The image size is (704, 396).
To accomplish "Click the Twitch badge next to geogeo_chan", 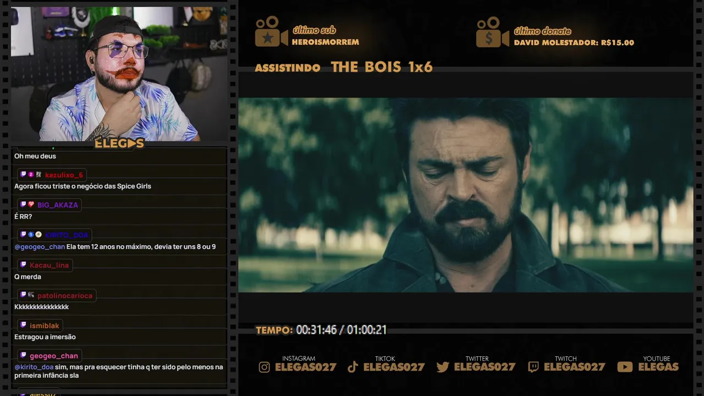I will click(24, 355).
